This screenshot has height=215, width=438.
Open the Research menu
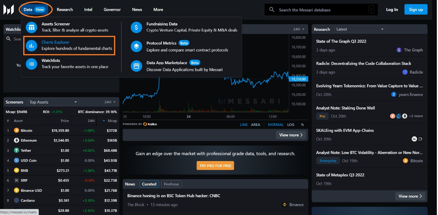click(x=65, y=10)
